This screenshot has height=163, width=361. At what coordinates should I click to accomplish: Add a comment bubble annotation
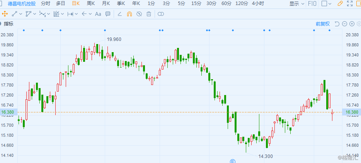[108, 14]
